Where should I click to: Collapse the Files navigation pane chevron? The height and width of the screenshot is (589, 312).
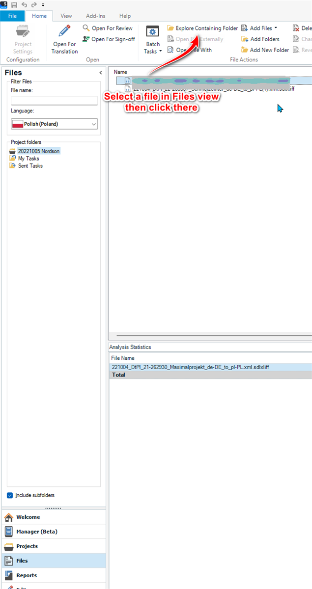pos(101,73)
